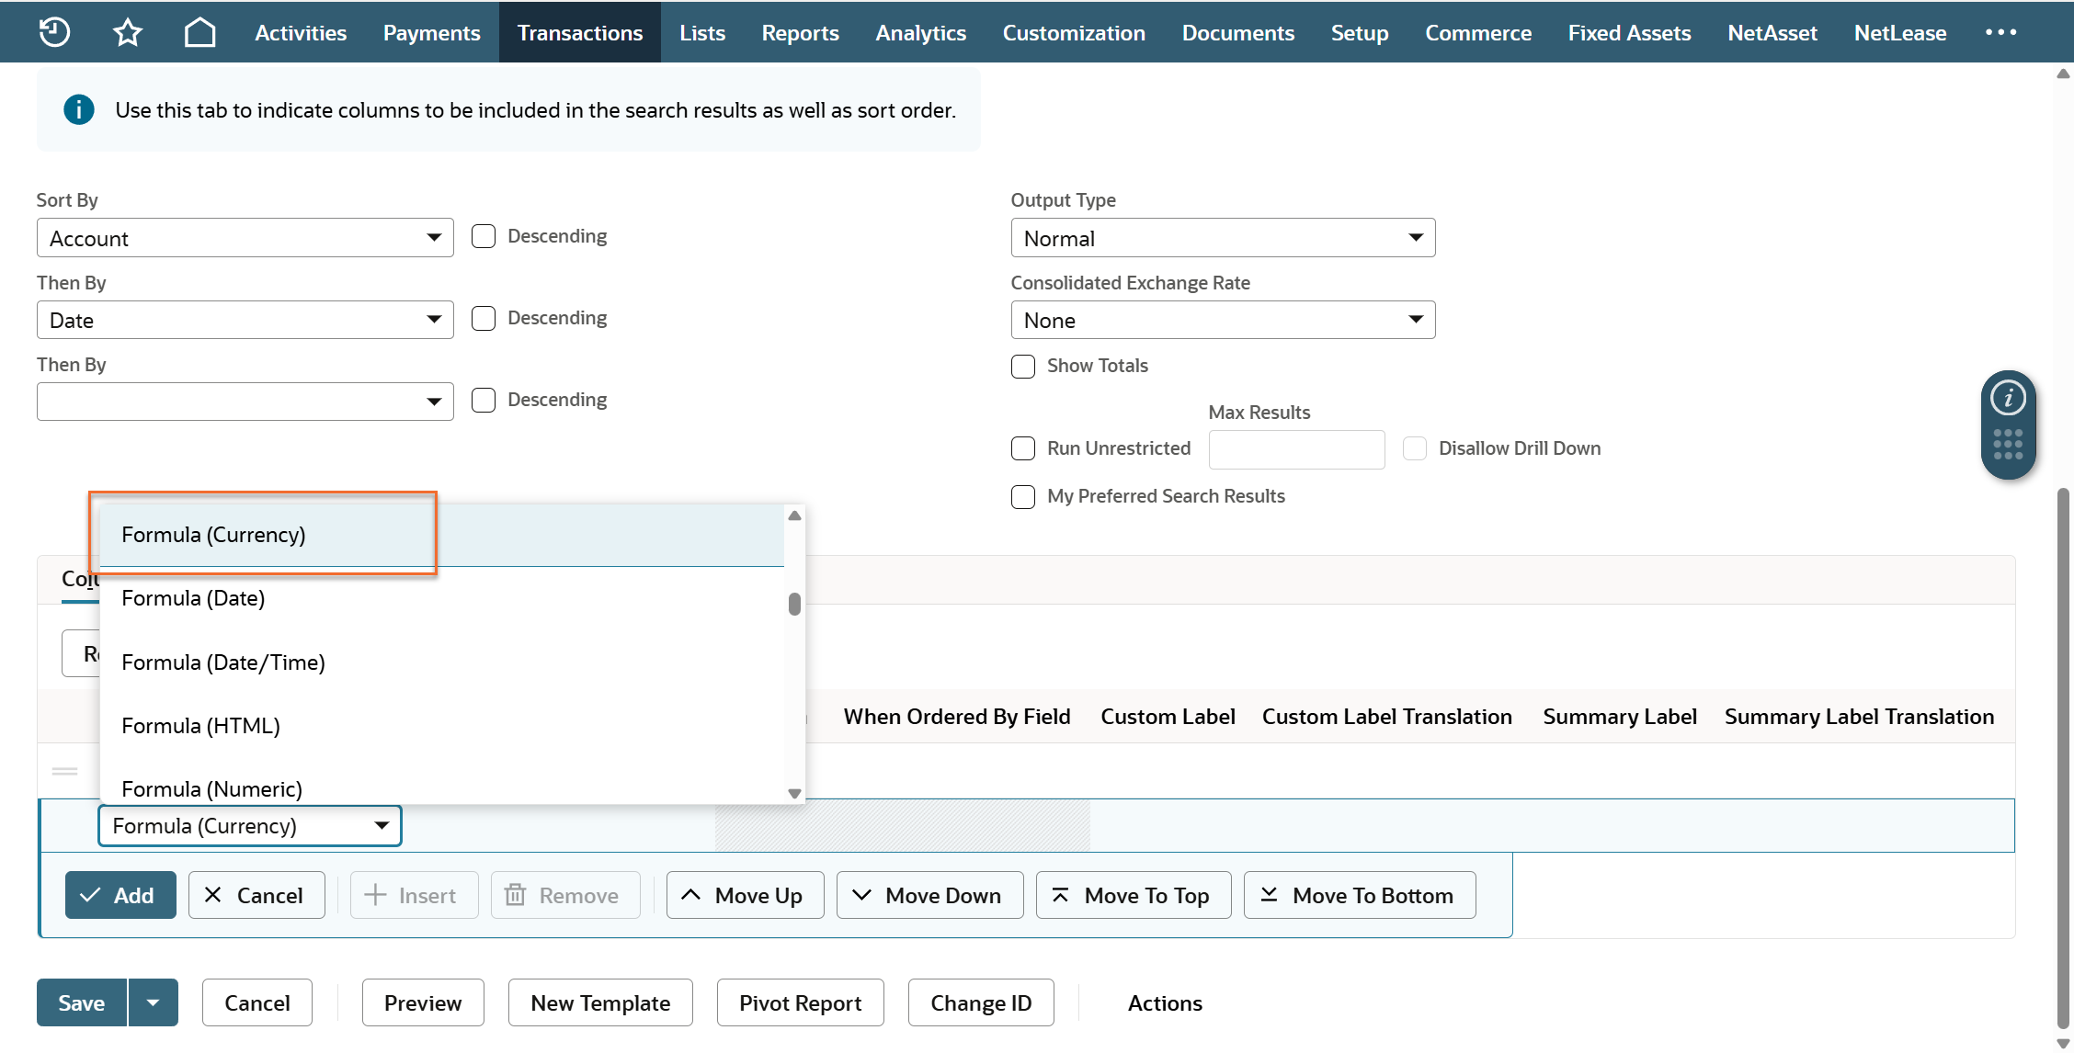The width and height of the screenshot is (2074, 1053).
Task: Open the Reports menu
Action: 800,33
